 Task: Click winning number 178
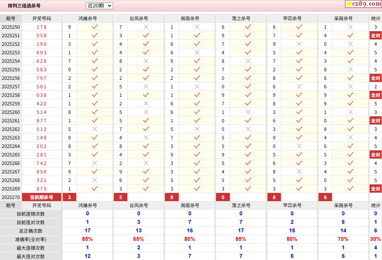tap(41, 27)
